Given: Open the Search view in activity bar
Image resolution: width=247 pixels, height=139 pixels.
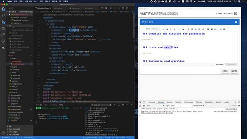Looking at the screenshot, I should coord(3,15).
